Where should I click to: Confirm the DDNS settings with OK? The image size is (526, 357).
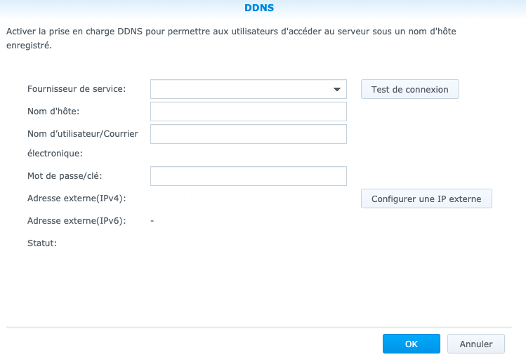point(411,344)
